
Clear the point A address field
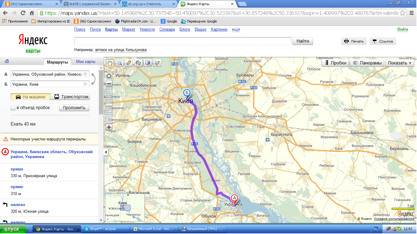85,74
